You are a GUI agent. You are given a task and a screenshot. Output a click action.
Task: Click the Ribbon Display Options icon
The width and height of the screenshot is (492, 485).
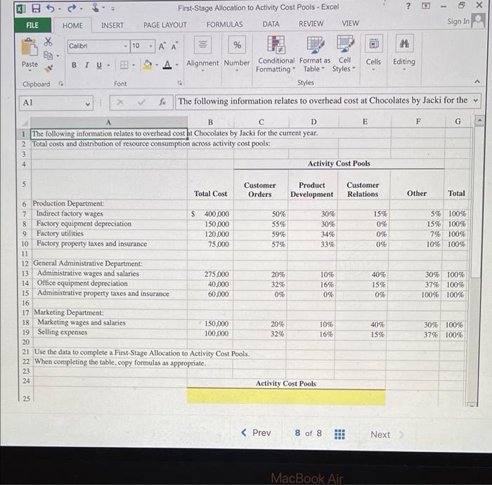[426, 6]
